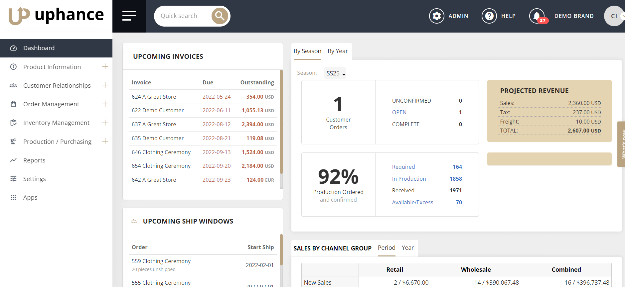Switch to the By Year tab
The image size is (625, 287).
pyautogui.click(x=337, y=51)
